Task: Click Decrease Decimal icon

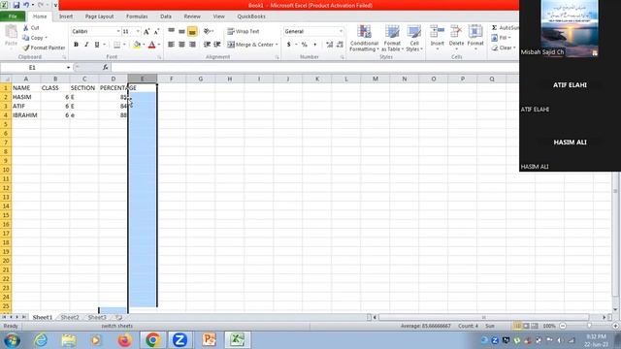Action: tap(340, 45)
